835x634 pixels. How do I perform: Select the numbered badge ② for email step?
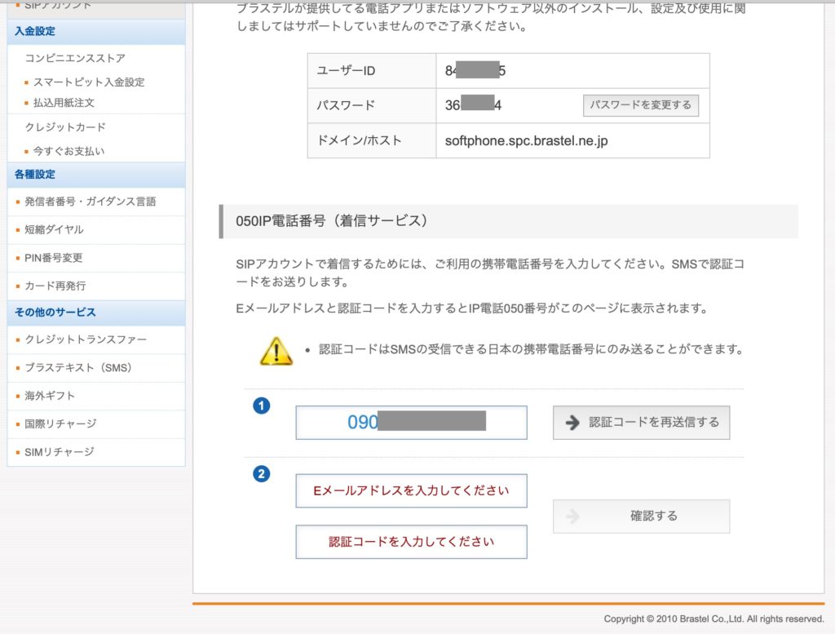point(262,472)
